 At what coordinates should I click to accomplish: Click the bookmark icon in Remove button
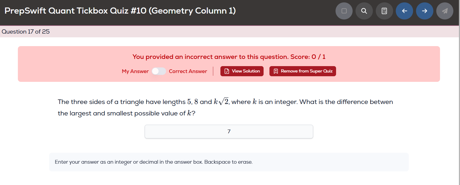click(276, 71)
